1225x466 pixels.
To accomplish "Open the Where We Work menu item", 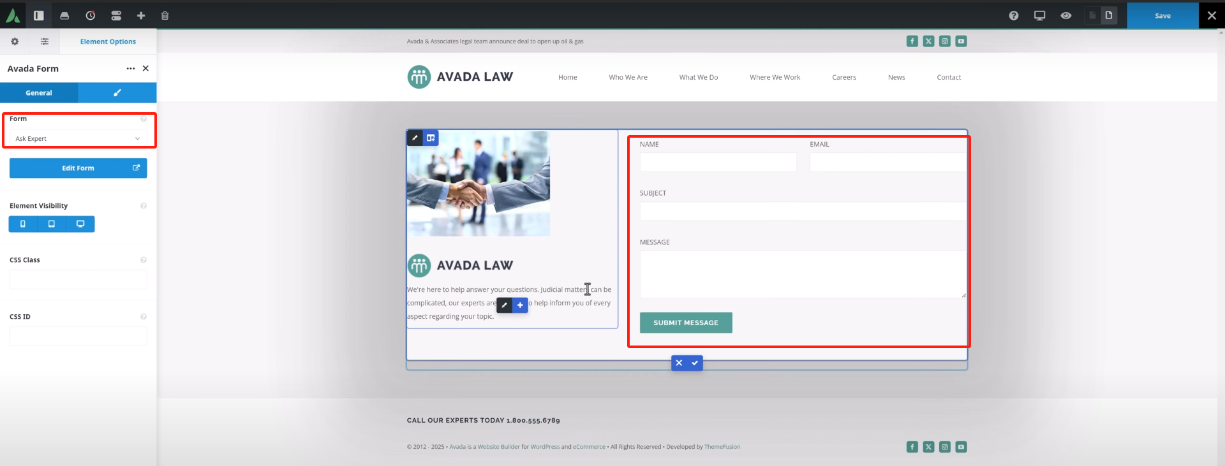I will click(x=775, y=77).
